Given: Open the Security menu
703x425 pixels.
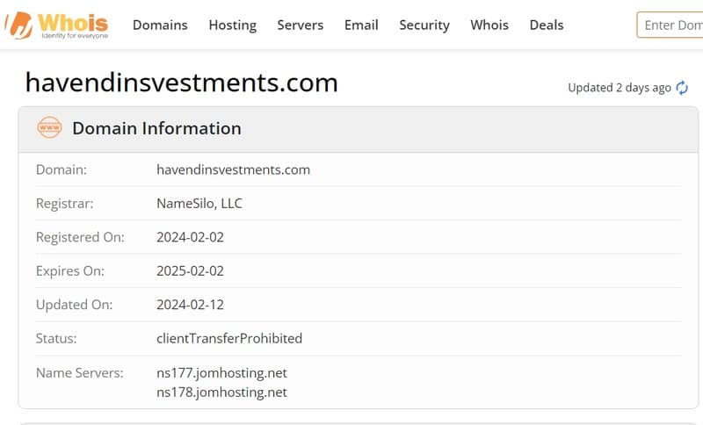Looking at the screenshot, I should point(424,25).
